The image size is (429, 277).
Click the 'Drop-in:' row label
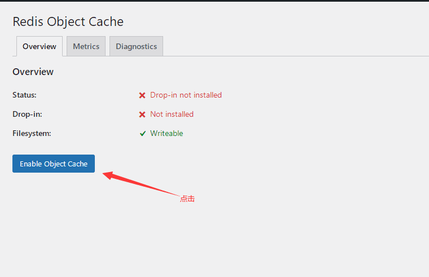27,114
